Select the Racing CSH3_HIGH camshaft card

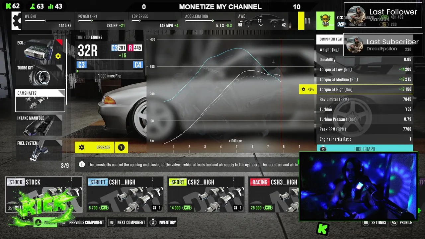point(274,195)
